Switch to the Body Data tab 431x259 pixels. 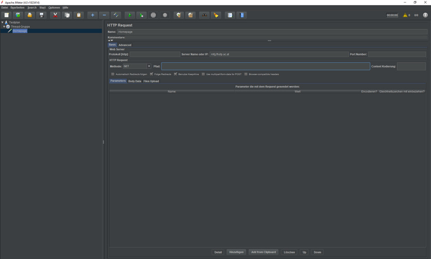tap(135, 81)
